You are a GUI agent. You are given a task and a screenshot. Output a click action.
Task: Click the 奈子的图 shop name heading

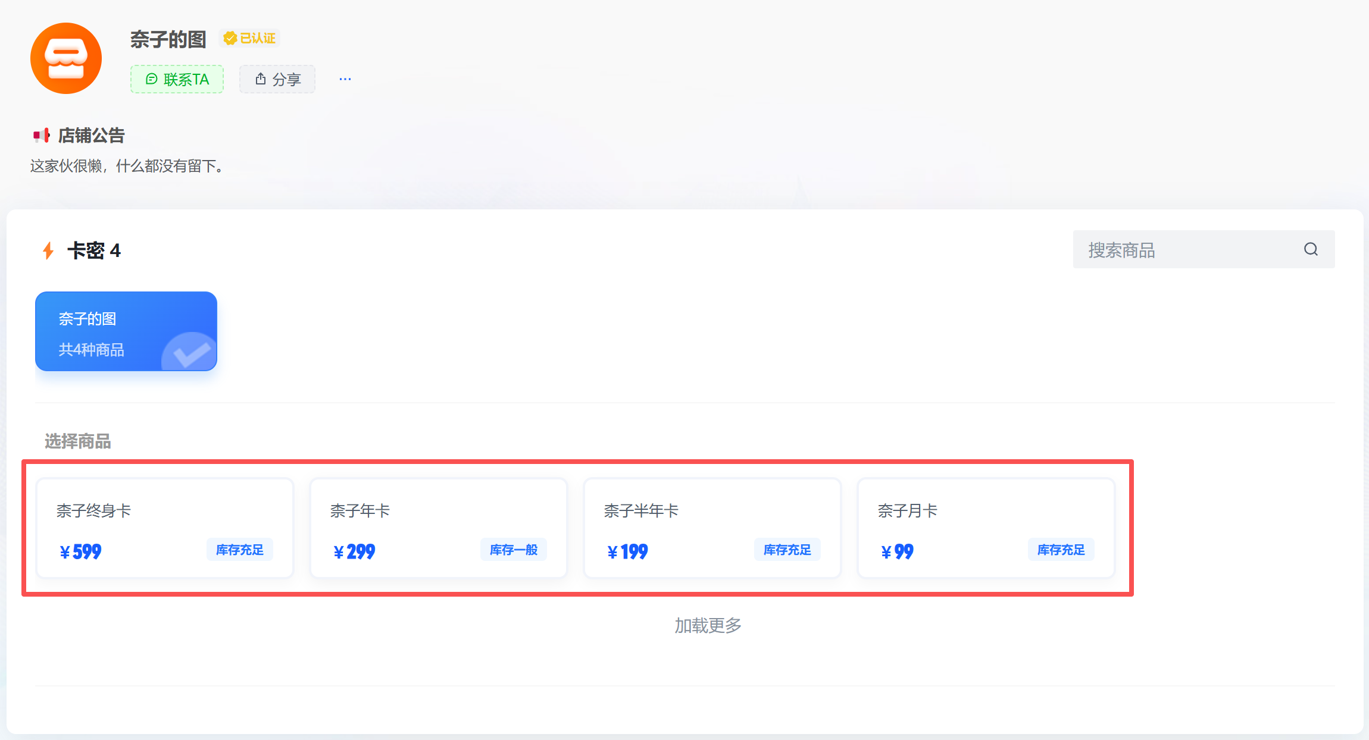[168, 39]
